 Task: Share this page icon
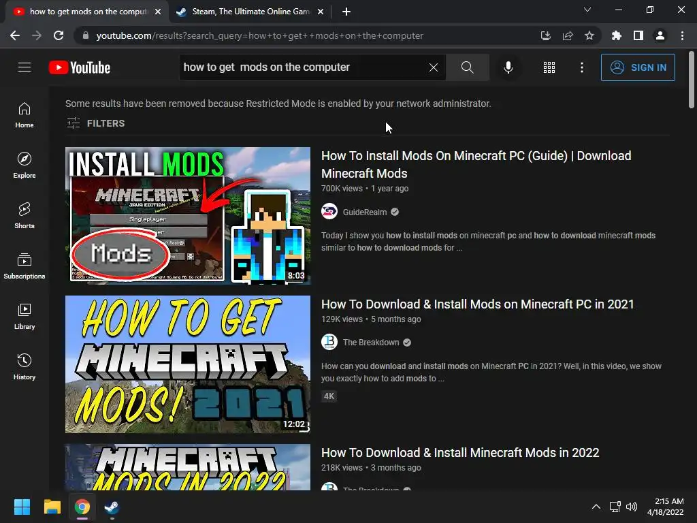click(568, 35)
